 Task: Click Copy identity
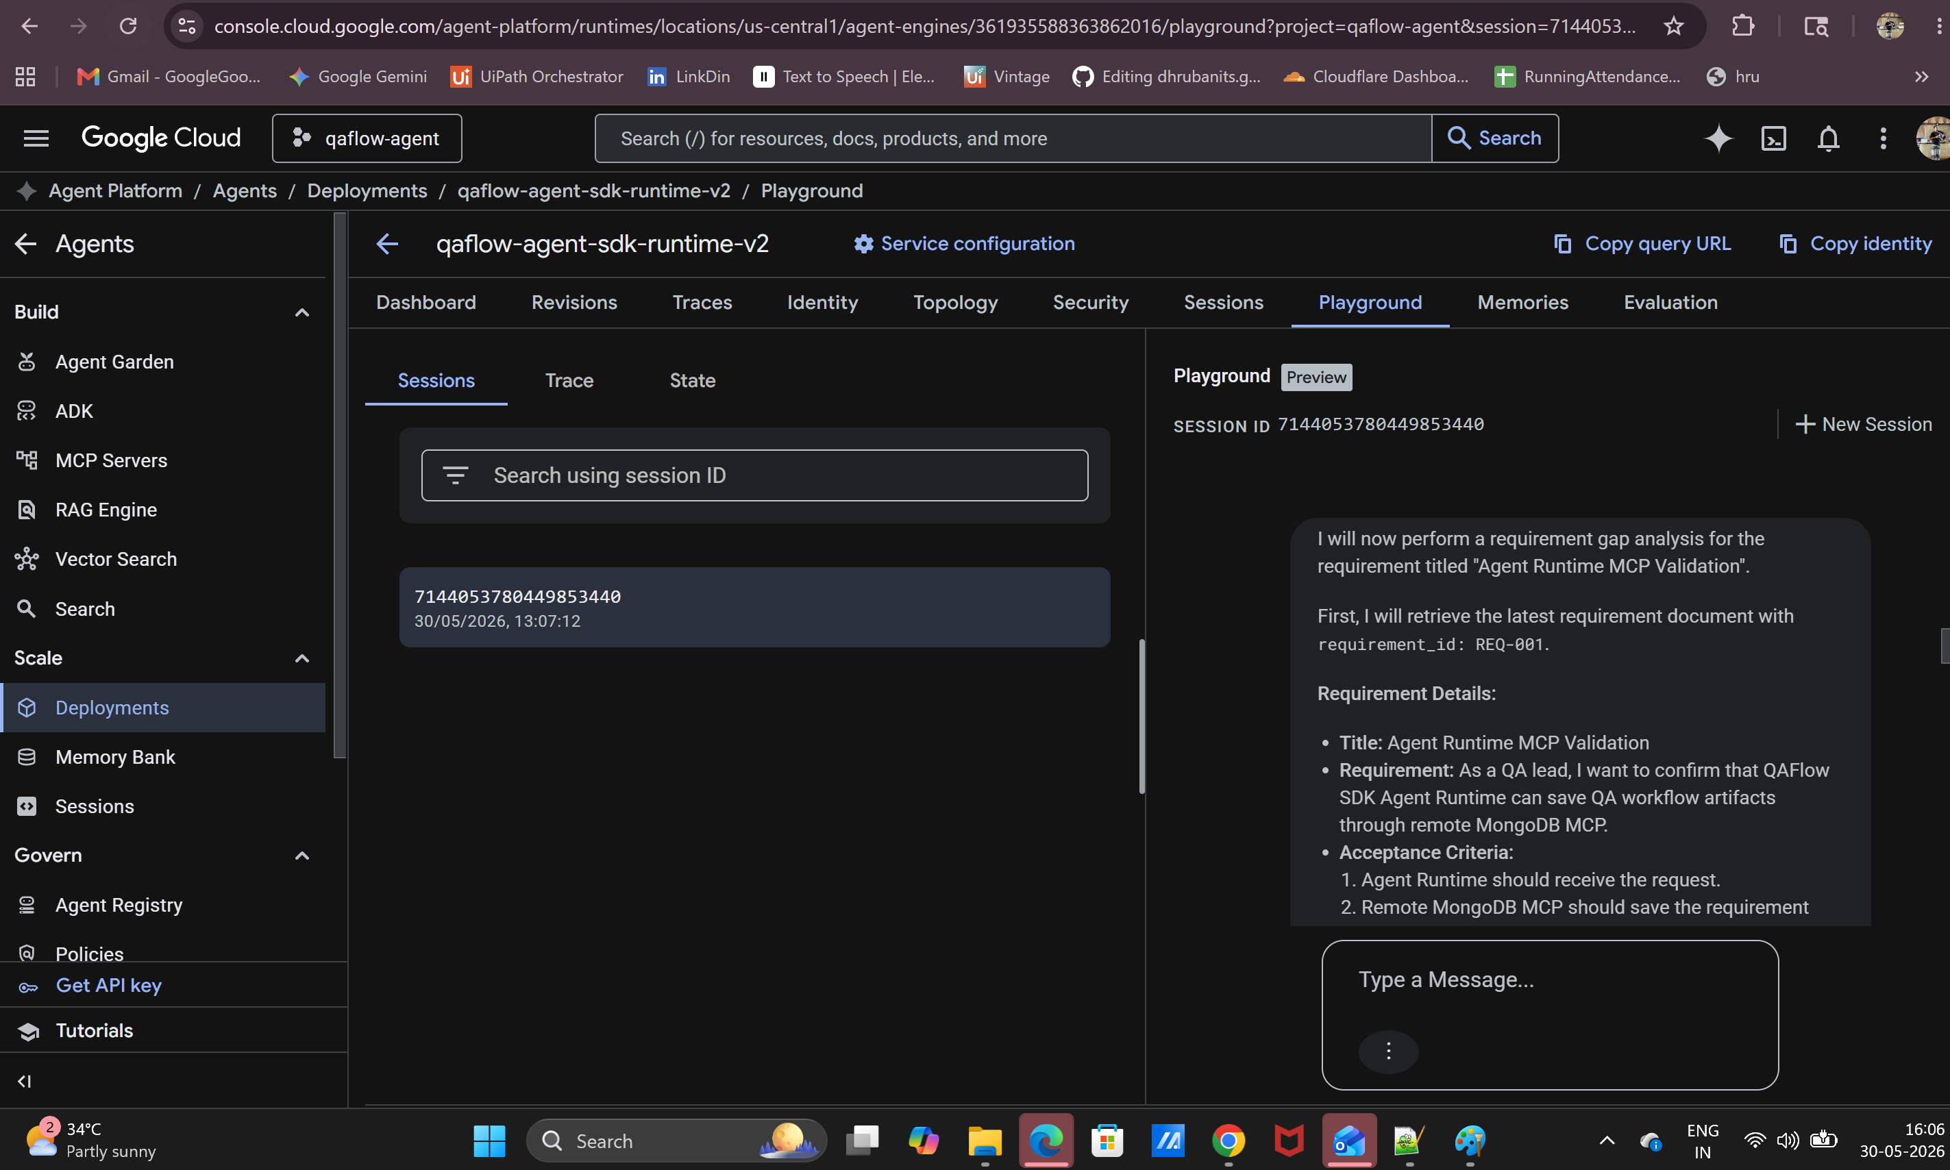pos(1855,244)
